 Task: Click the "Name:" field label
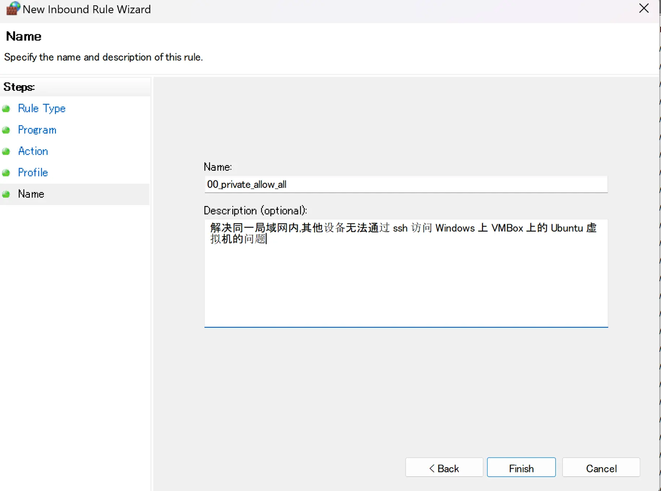(218, 167)
